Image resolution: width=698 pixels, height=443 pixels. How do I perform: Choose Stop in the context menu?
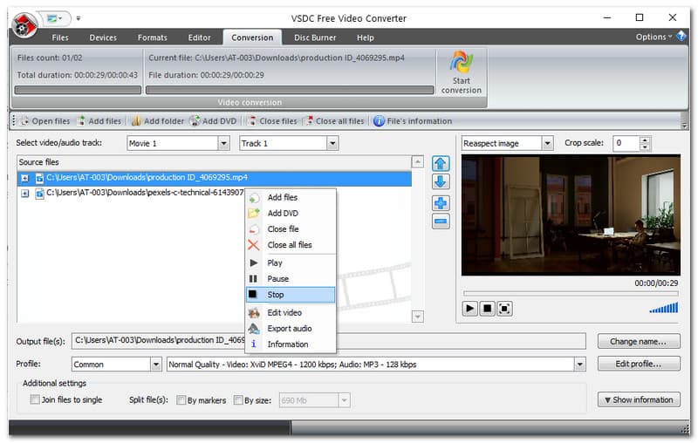click(x=276, y=295)
